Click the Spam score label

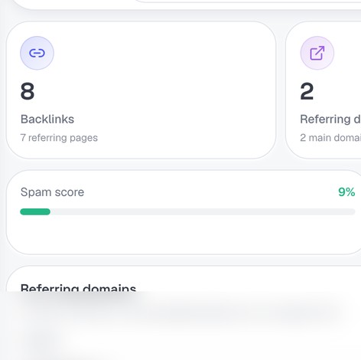[x=52, y=192]
